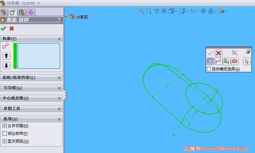Uncheck 合并切面(M) option
Image resolution: width=255 pixels, height=153 pixels.
click(x=5, y=125)
